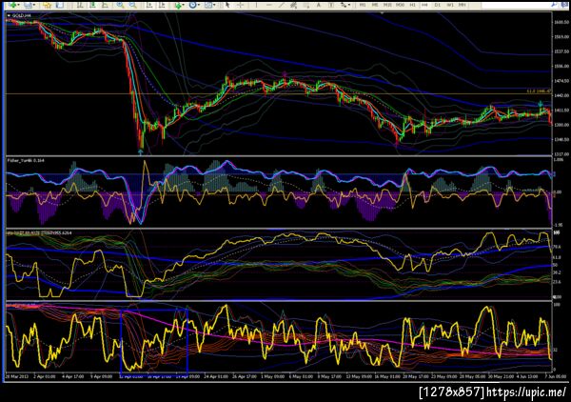
Task: Toggle Auto Scroll for the chart
Action: [149, 5]
